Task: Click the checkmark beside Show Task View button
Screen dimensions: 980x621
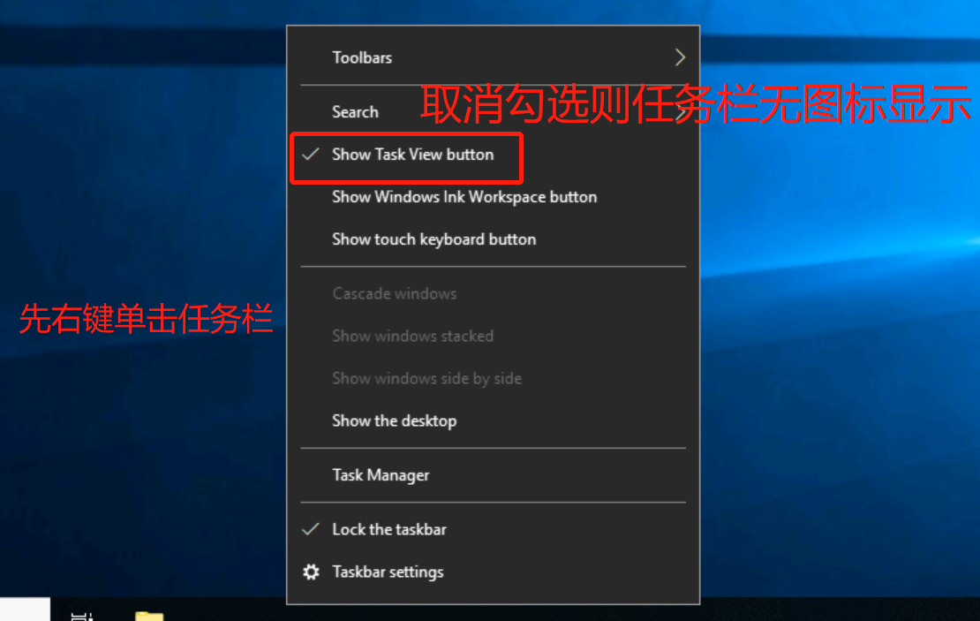Action: (310, 155)
